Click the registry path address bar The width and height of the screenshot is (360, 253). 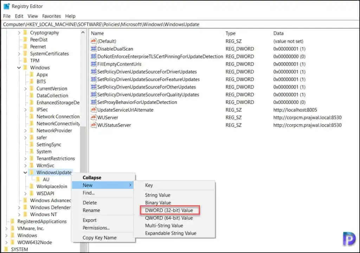tap(180, 24)
